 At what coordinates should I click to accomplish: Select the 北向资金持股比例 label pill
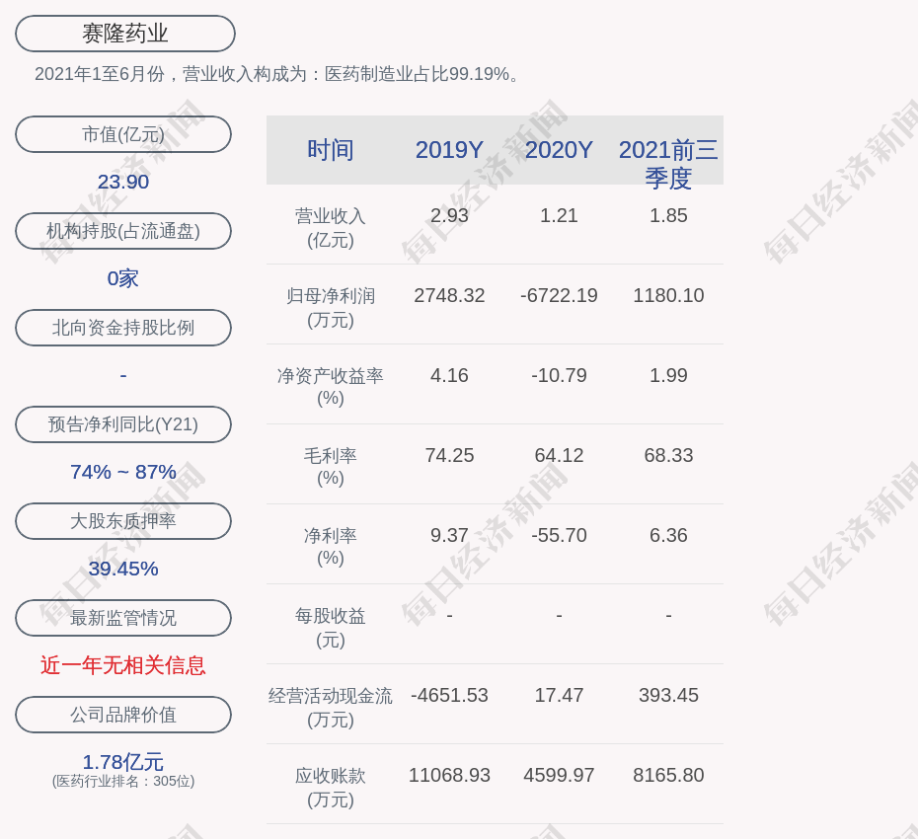coord(123,328)
